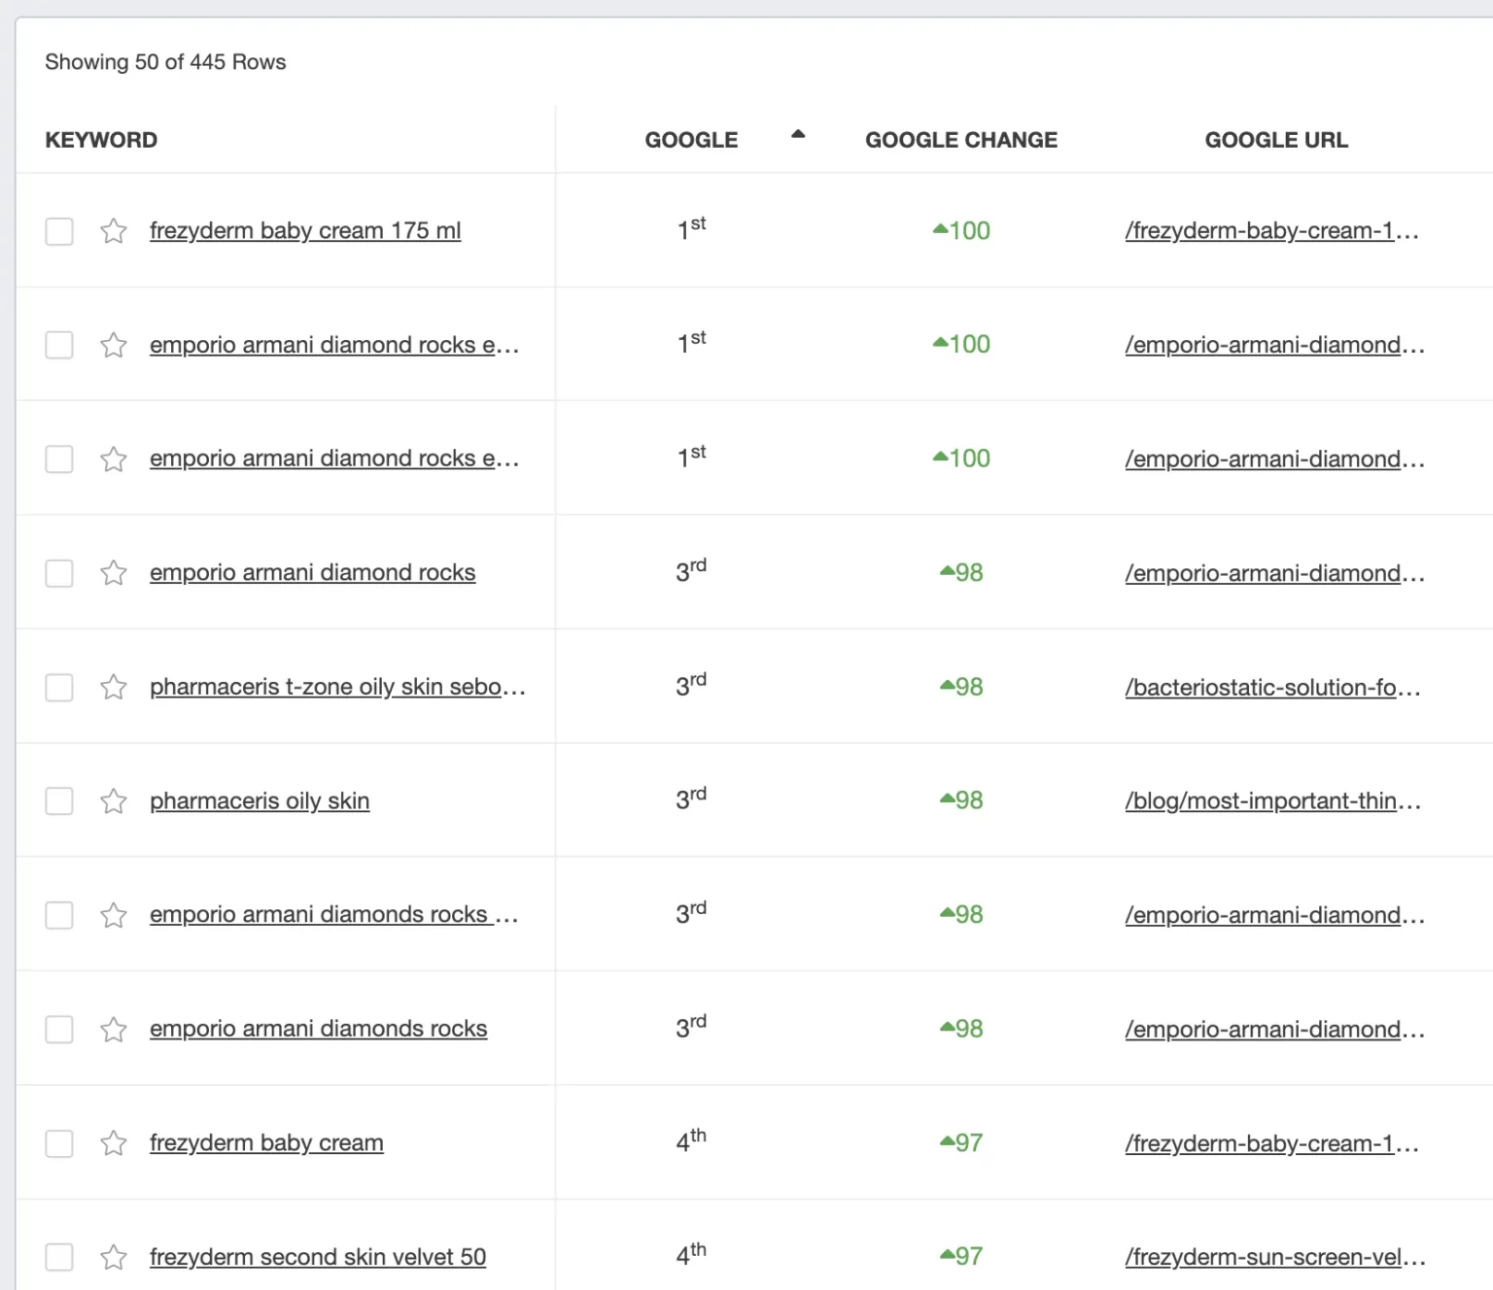Viewport: 1493px width, 1290px height.
Task: Sort by the GOOGLE column header
Action: (691, 140)
